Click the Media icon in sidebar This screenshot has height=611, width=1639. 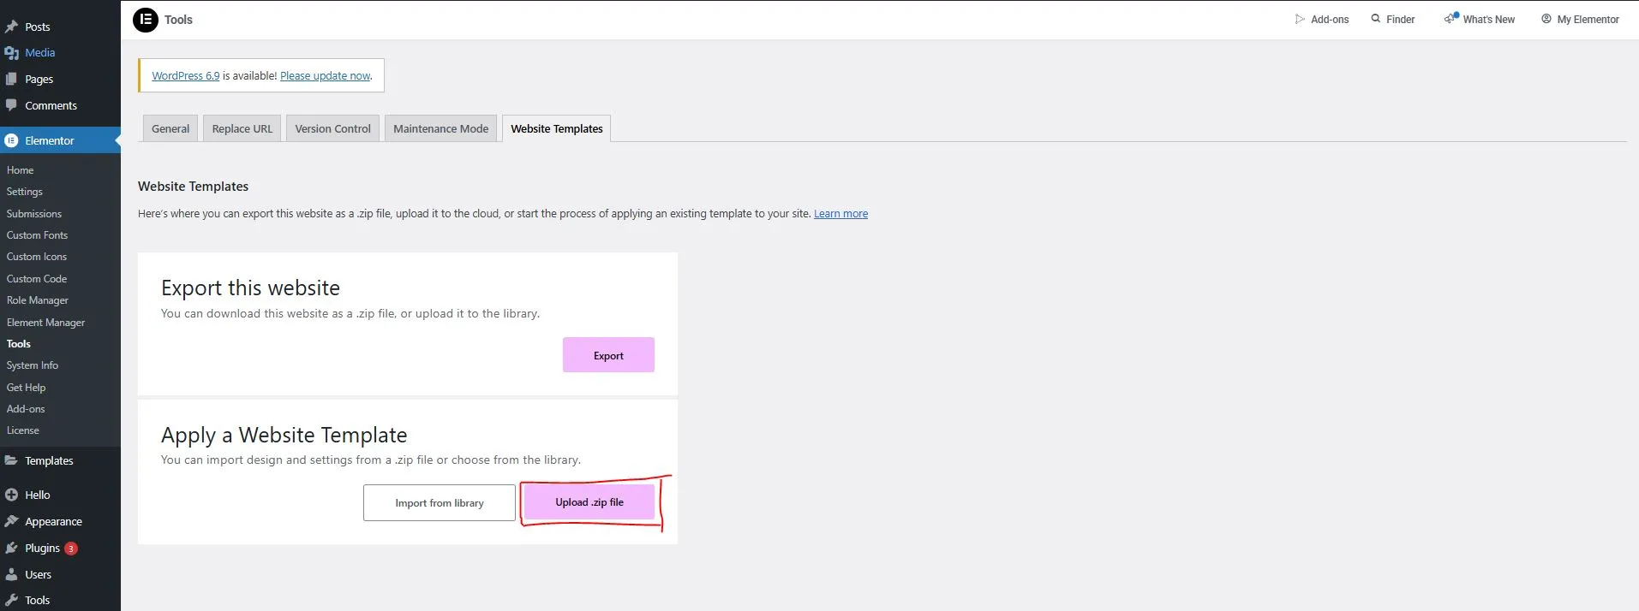coord(11,53)
